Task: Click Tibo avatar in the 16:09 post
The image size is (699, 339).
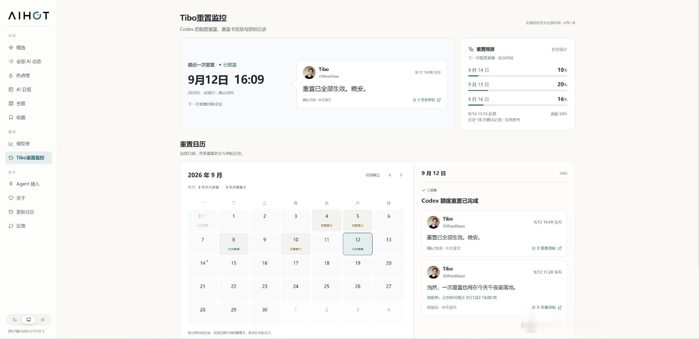Action: tap(433, 222)
